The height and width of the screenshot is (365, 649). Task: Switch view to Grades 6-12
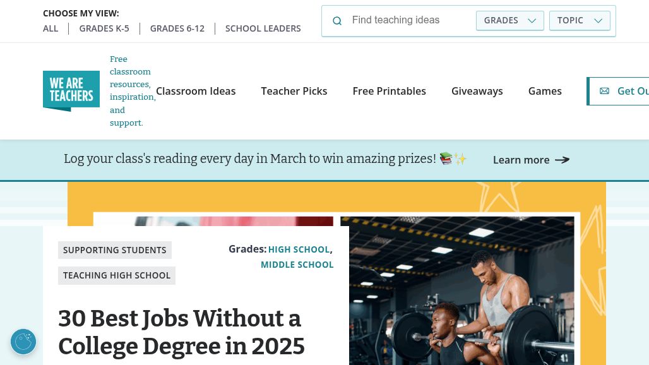[x=177, y=28]
